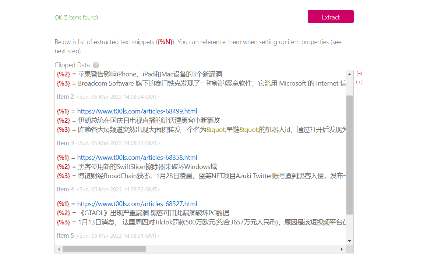The width and height of the screenshot is (427, 263).
Task: Click the Item 5 header row
Action: 108,236
